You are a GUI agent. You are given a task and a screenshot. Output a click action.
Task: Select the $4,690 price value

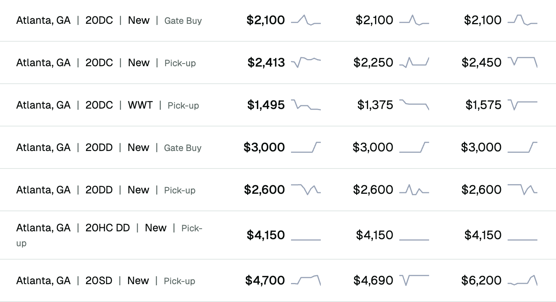(x=373, y=280)
